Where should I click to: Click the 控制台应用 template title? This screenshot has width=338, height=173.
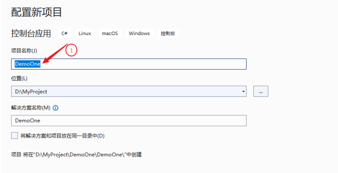tap(31, 33)
